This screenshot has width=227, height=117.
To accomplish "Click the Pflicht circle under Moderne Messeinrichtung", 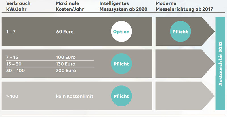I will [x=180, y=32].
